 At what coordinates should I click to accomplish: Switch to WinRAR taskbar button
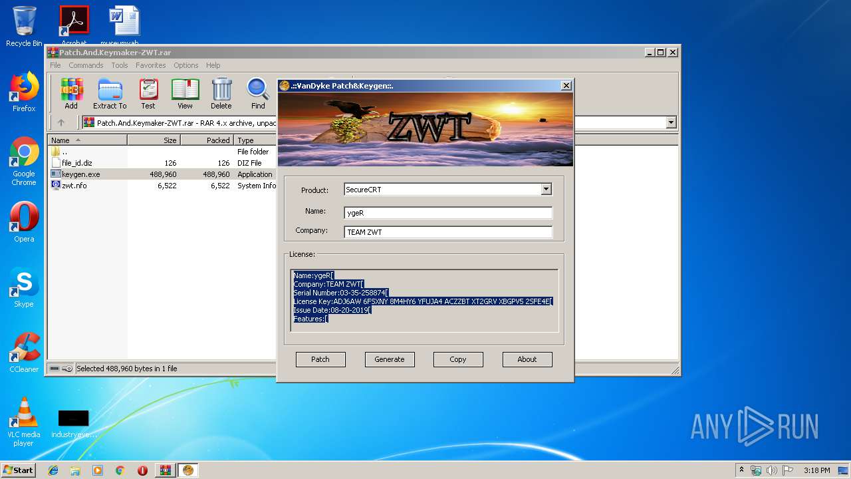pos(166,470)
